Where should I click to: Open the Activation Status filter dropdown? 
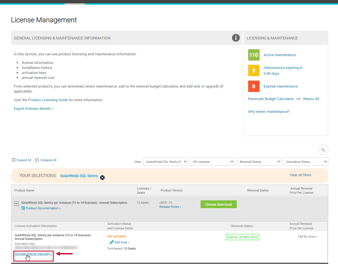pos(306,161)
